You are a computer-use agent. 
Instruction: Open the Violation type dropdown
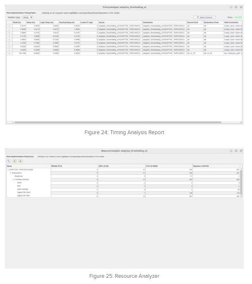[x=28, y=17]
